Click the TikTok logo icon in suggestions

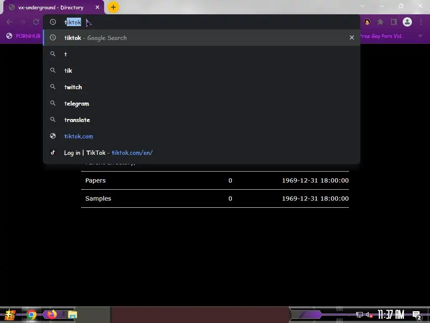coord(53,152)
